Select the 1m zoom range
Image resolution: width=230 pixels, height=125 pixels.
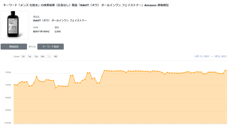pyautogui.click(x=36, y=56)
